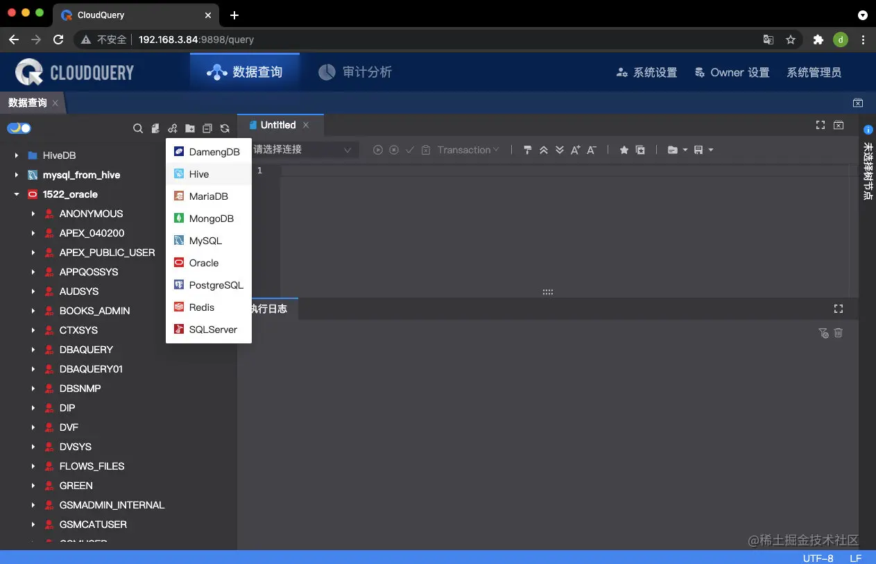Choose MySQL from the connection menu
Viewport: 876px width, 564px height.
(209, 241)
